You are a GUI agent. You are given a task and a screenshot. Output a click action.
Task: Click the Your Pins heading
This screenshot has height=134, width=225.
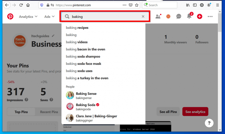[x=18, y=66]
